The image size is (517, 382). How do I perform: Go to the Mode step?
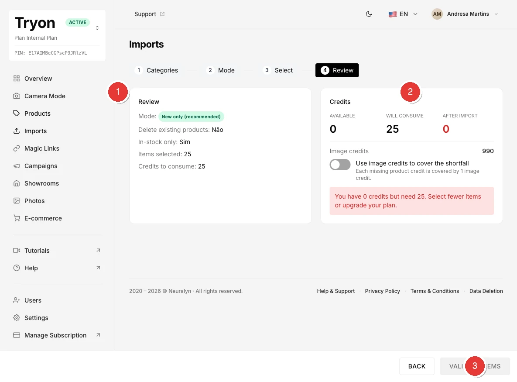coord(220,70)
